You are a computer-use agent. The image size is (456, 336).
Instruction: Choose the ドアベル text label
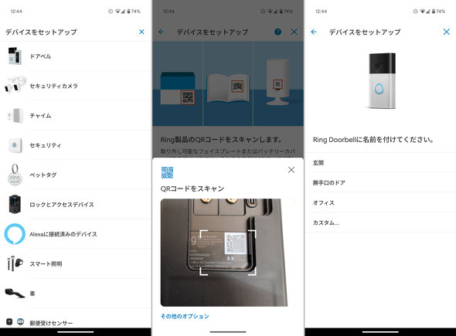[40, 56]
